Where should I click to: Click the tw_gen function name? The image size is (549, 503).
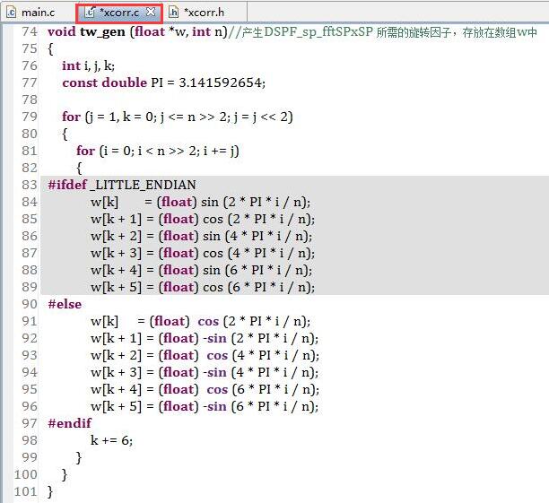tap(102, 32)
